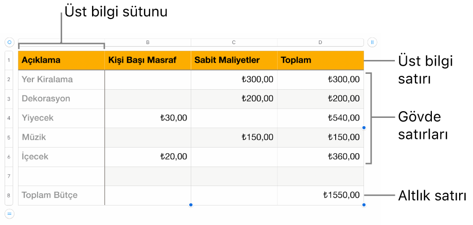Click the add-rows handle at bottom-left
This screenshot has width=473, height=225.
pyautogui.click(x=9, y=214)
